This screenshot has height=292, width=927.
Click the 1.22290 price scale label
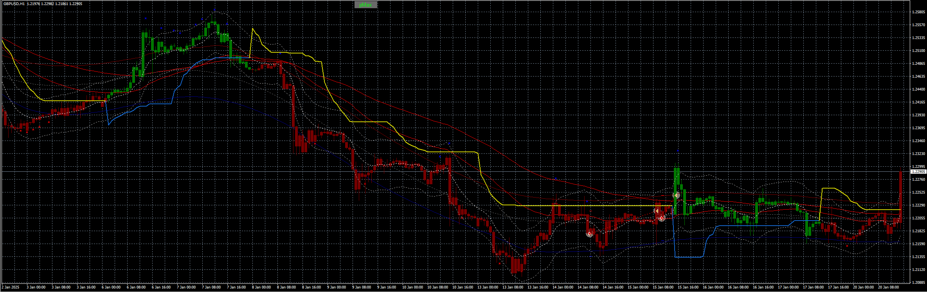coord(920,205)
